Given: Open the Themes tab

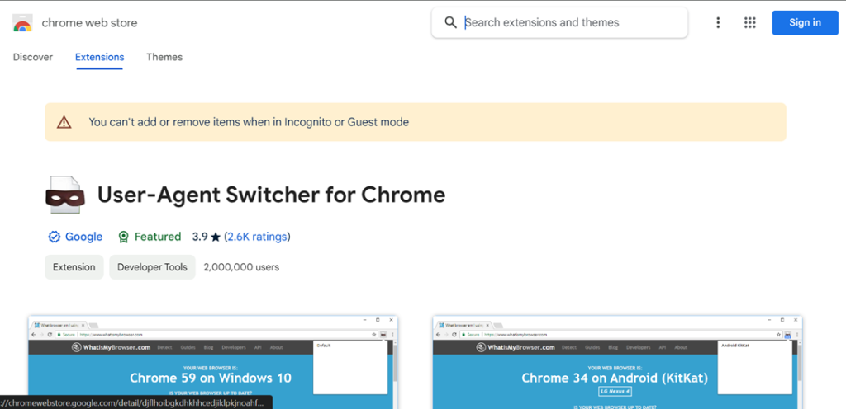Looking at the screenshot, I should (x=164, y=57).
